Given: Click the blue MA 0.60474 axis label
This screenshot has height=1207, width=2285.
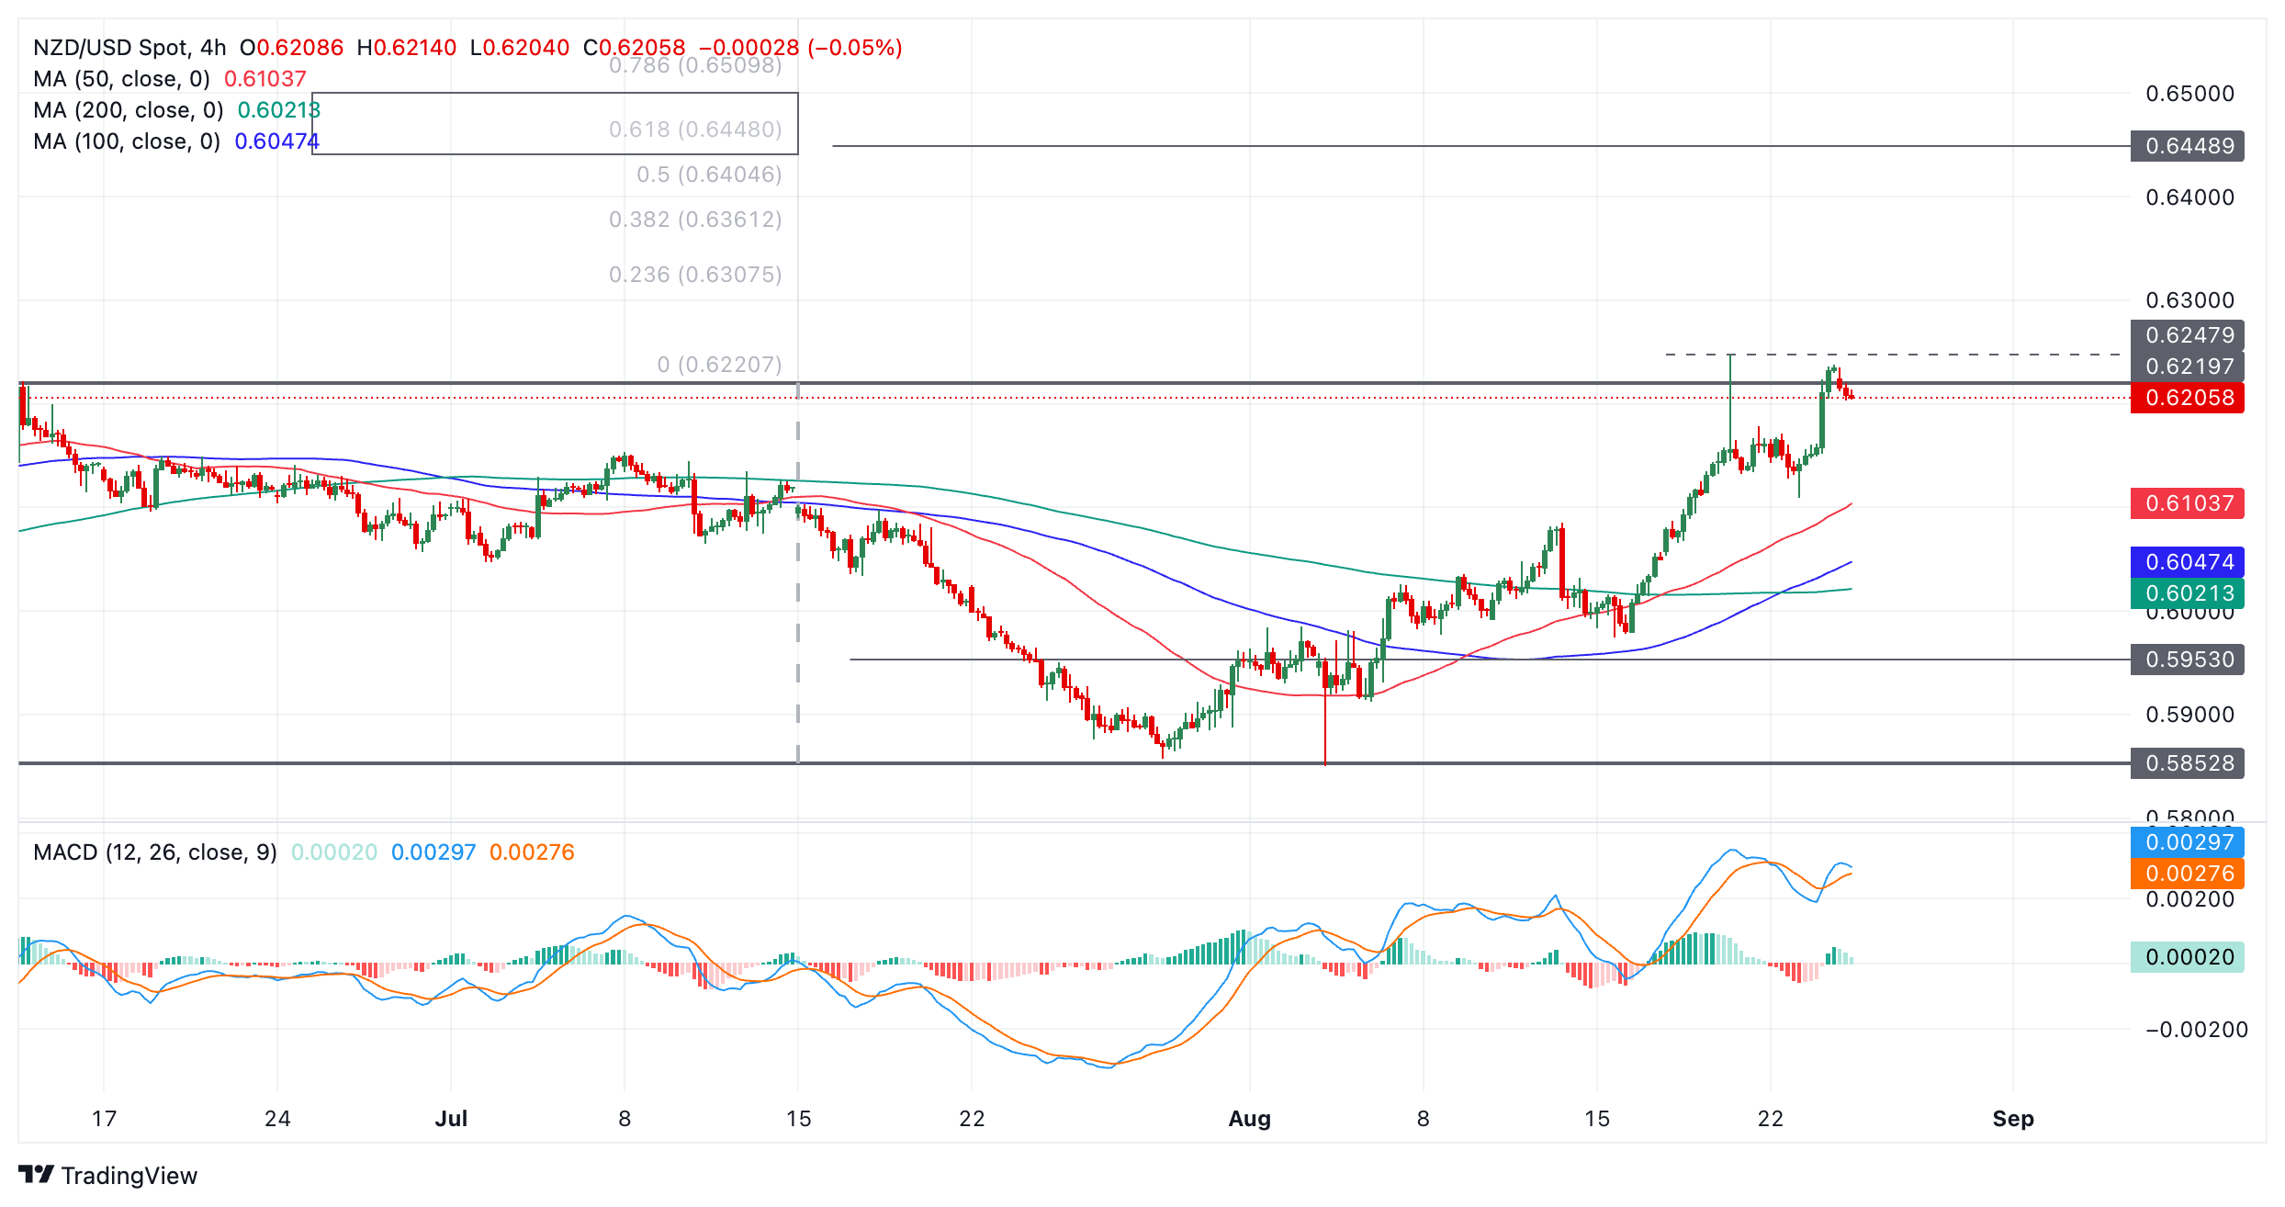Looking at the screenshot, I should coord(2187,562).
